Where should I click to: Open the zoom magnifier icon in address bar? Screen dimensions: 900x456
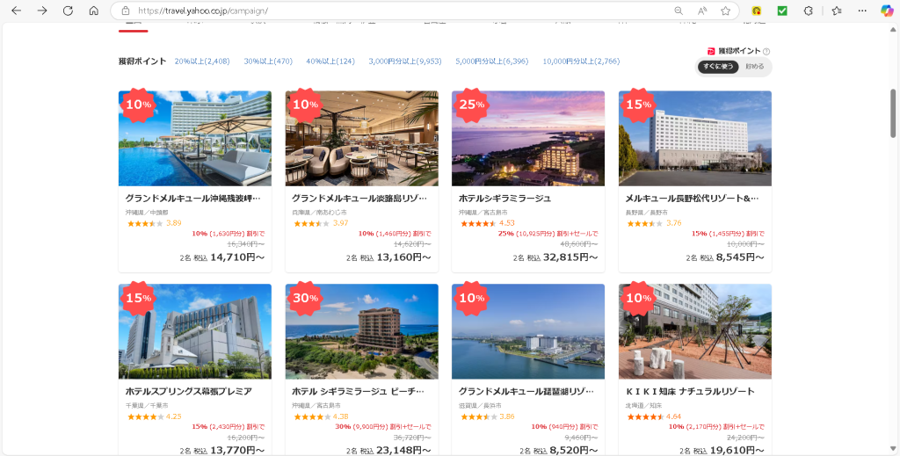coord(678,11)
